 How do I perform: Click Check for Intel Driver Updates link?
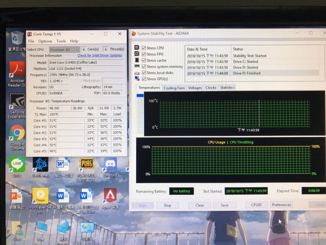100,55
